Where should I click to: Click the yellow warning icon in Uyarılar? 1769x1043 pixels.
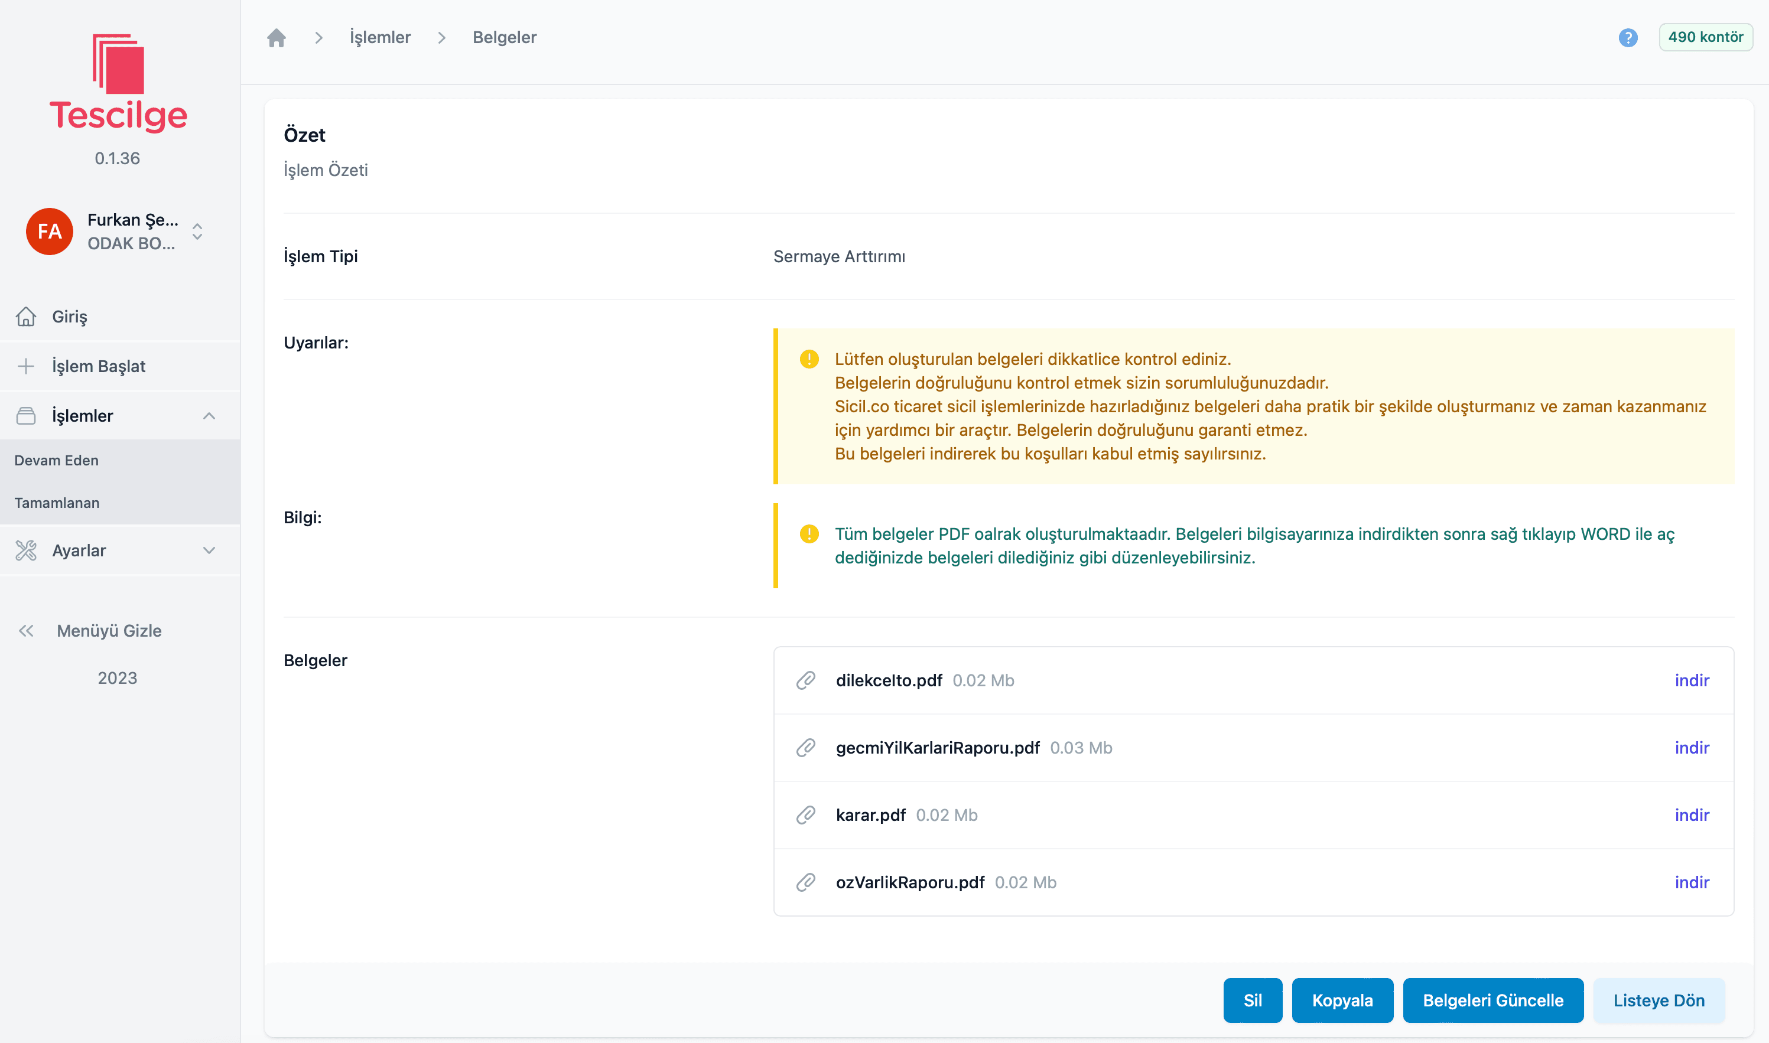point(809,359)
